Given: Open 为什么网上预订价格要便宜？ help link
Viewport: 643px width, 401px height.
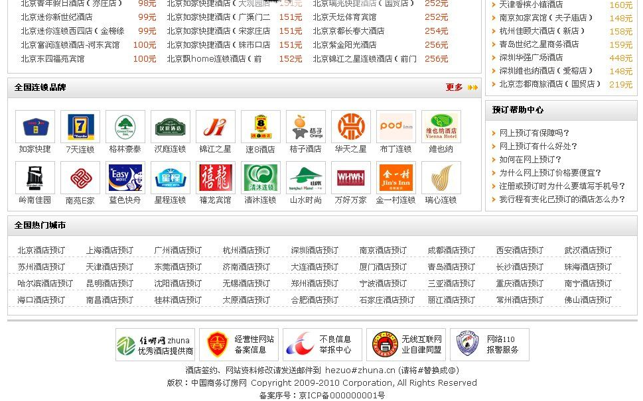Looking at the screenshot, I should tap(550, 173).
